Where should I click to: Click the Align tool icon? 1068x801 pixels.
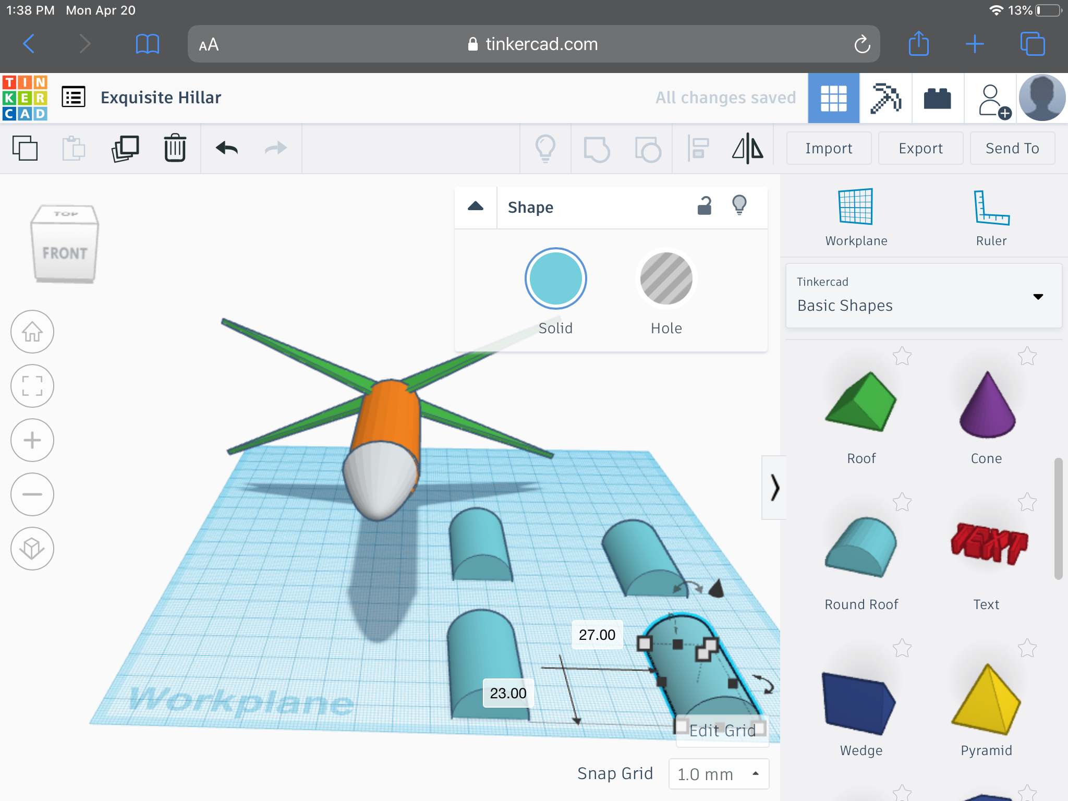point(698,149)
